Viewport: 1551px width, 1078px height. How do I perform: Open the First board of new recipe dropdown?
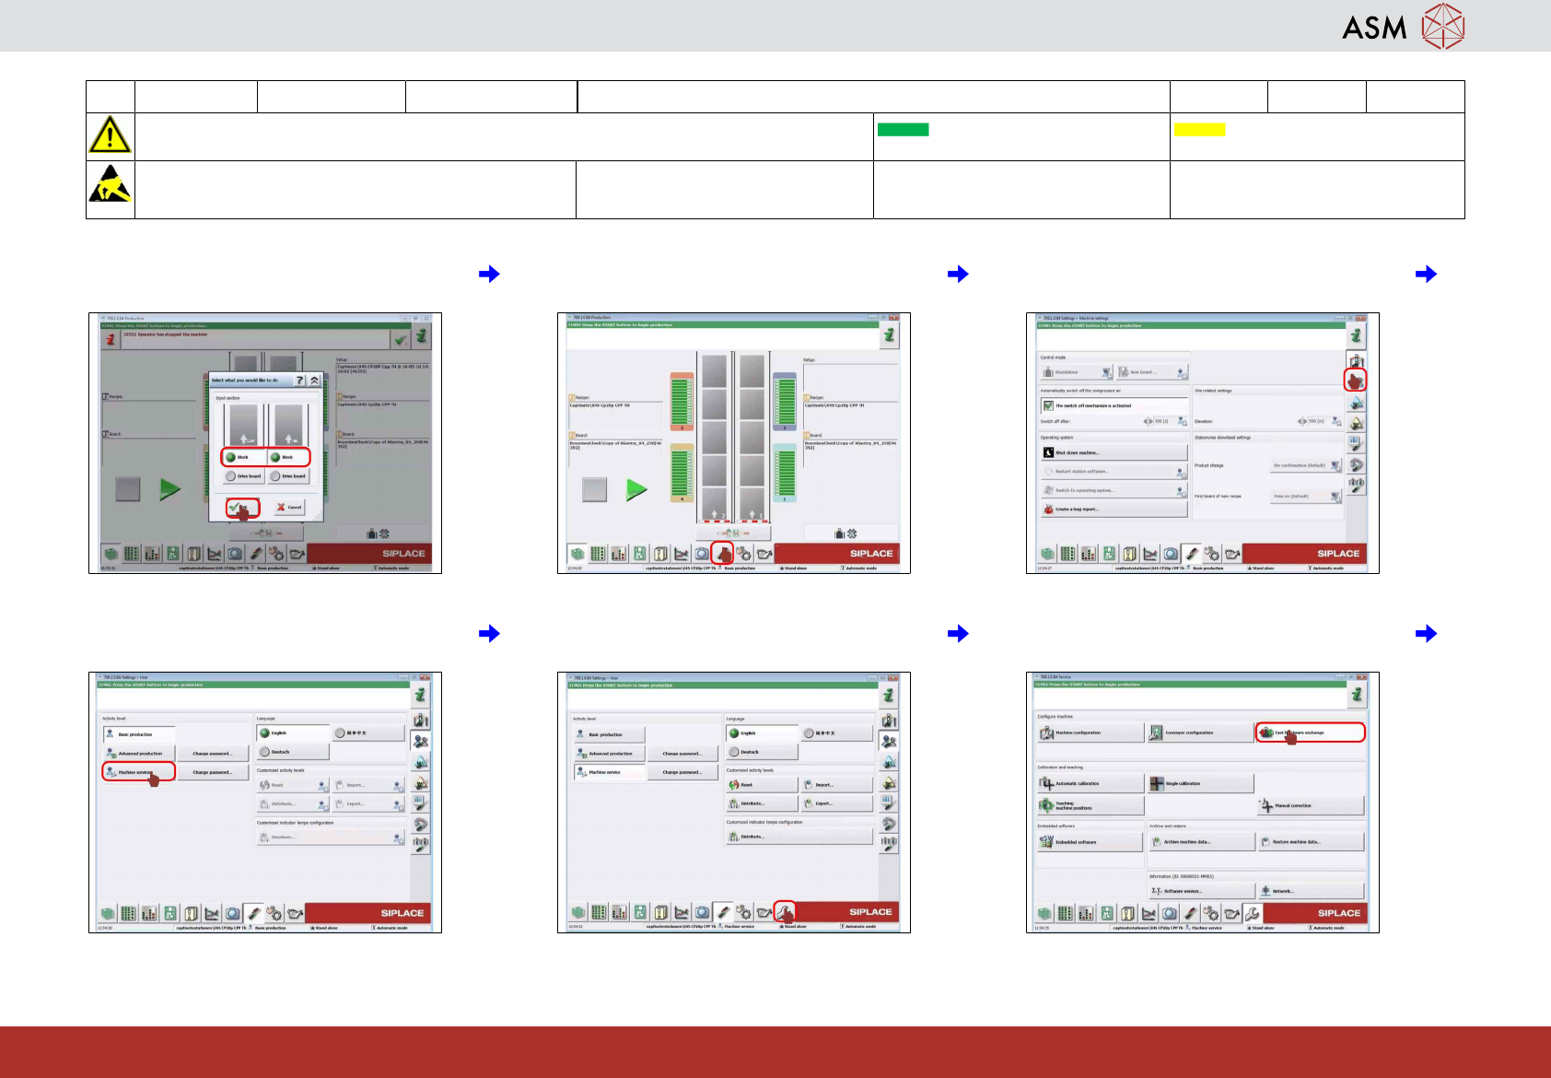(x=1306, y=496)
